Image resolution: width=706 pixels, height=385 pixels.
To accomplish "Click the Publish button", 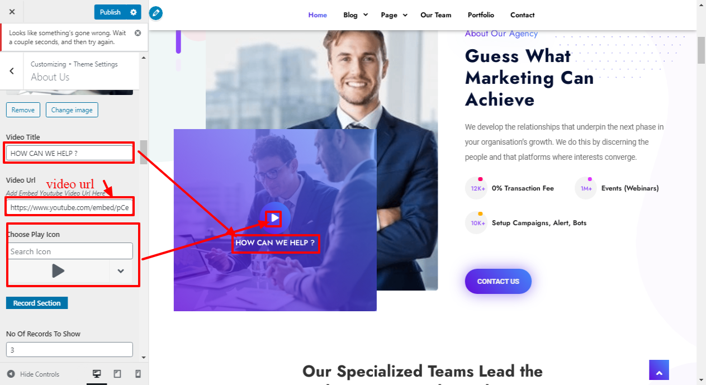I will click(x=110, y=12).
